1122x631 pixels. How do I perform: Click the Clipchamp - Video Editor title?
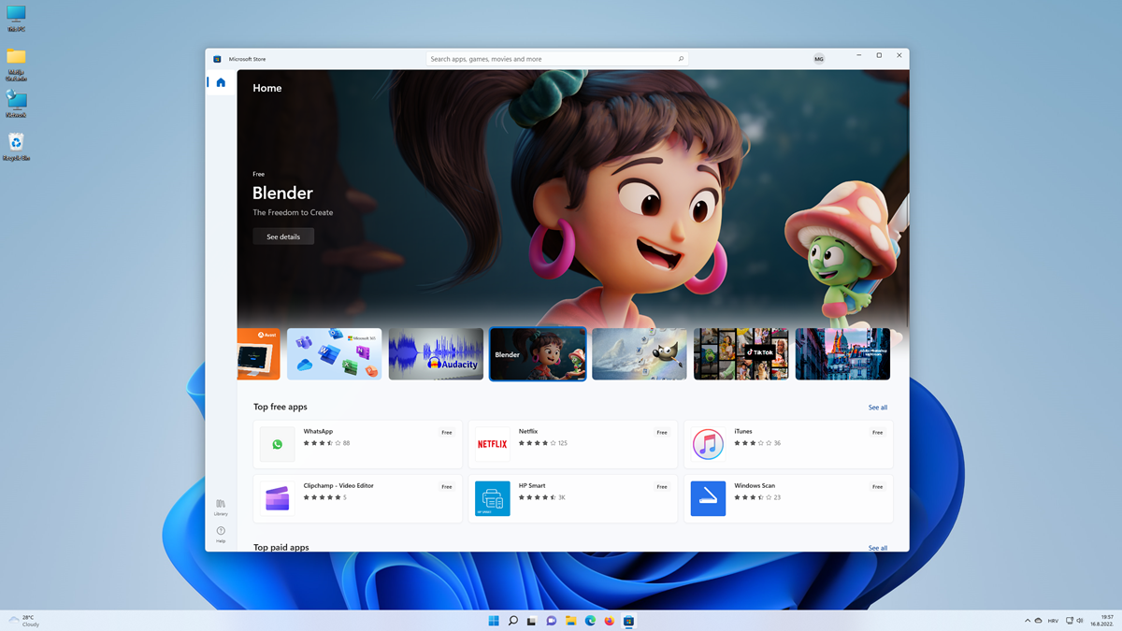click(x=338, y=486)
